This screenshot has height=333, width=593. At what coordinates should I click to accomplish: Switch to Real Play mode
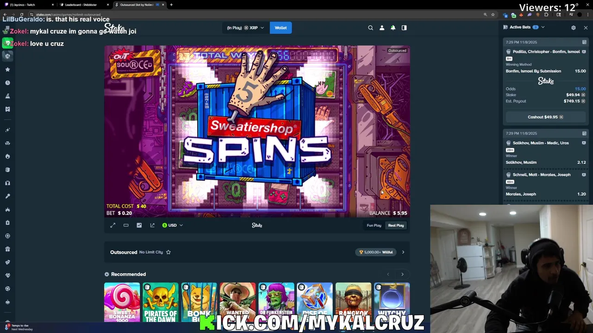[396, 225]
